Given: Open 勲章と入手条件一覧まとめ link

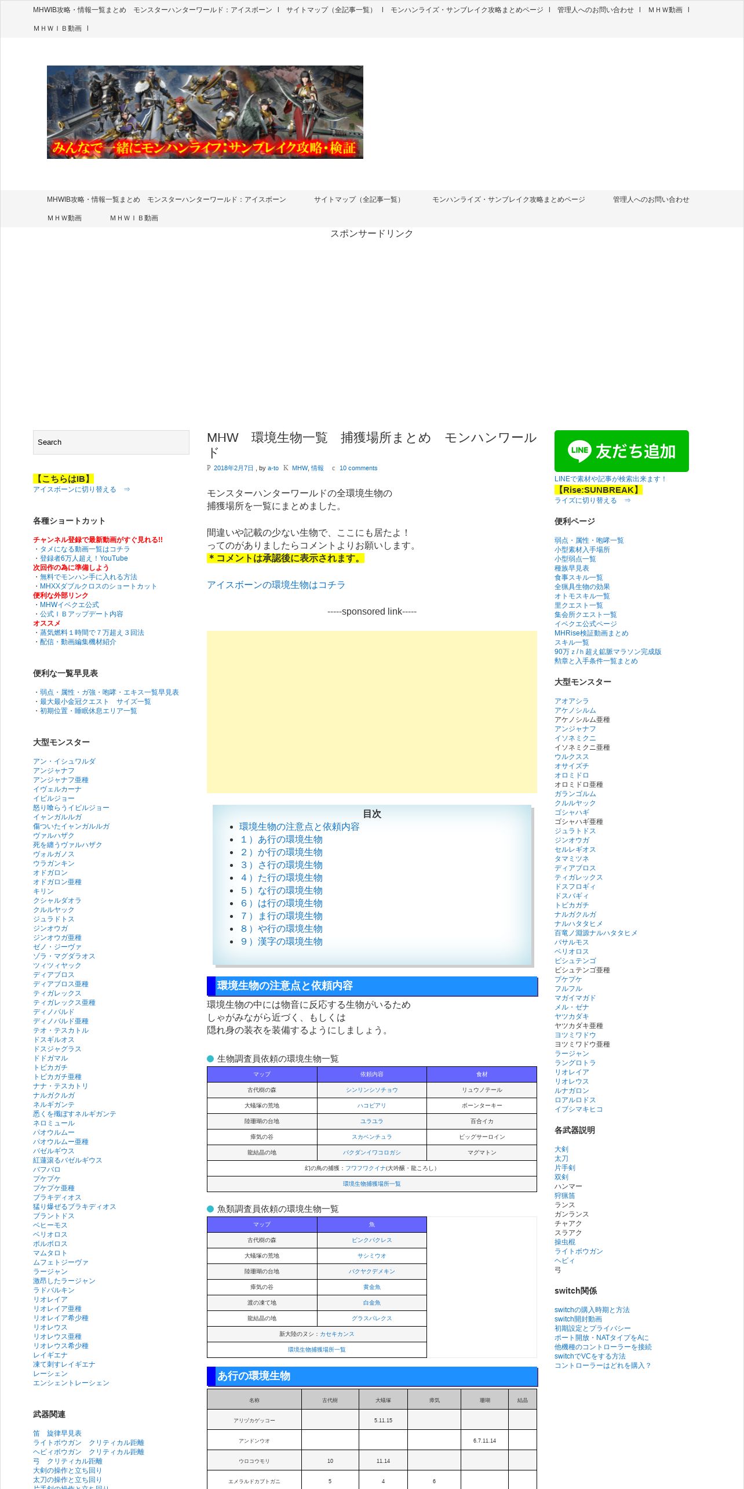Looking at the screenshot, I should (596, 661).
